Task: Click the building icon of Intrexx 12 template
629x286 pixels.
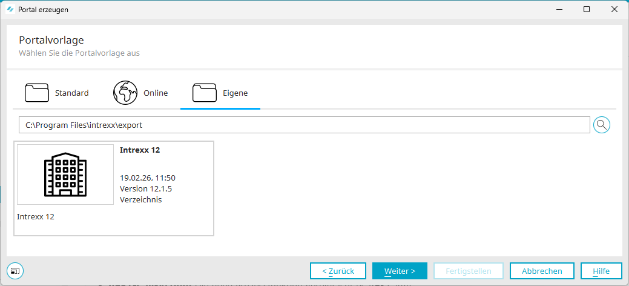Action: point(65,175)
